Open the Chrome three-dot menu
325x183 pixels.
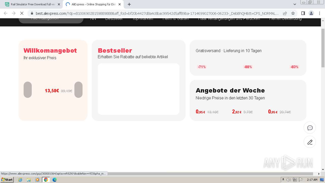319,13
